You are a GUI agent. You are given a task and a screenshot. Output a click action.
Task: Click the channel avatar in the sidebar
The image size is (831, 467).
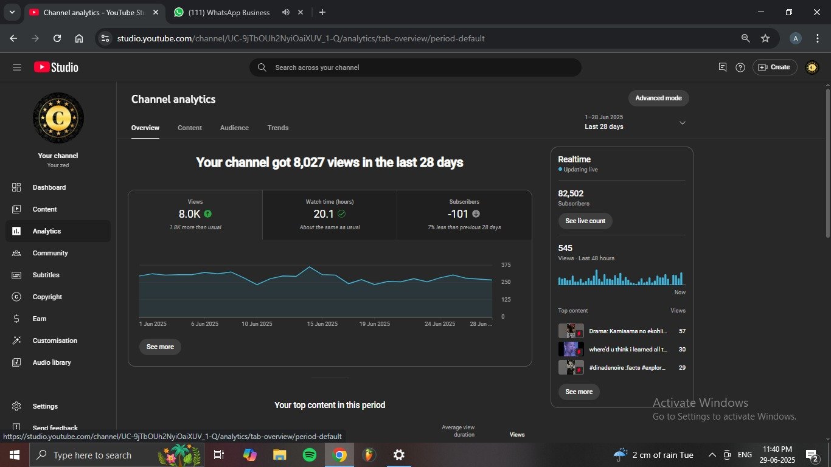click(58, 118)
